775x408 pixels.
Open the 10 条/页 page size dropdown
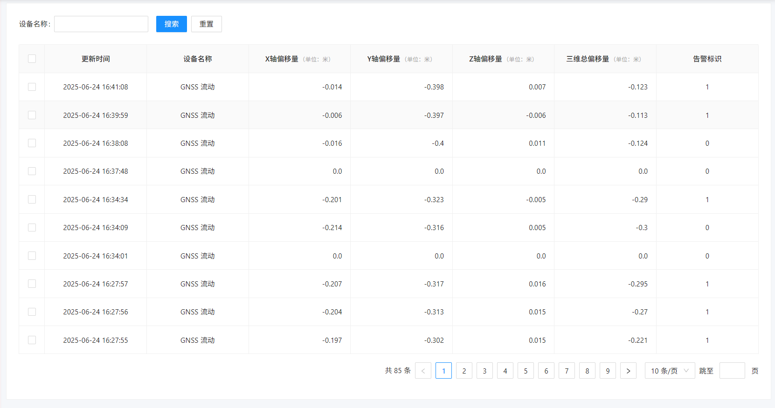point(670,371)
